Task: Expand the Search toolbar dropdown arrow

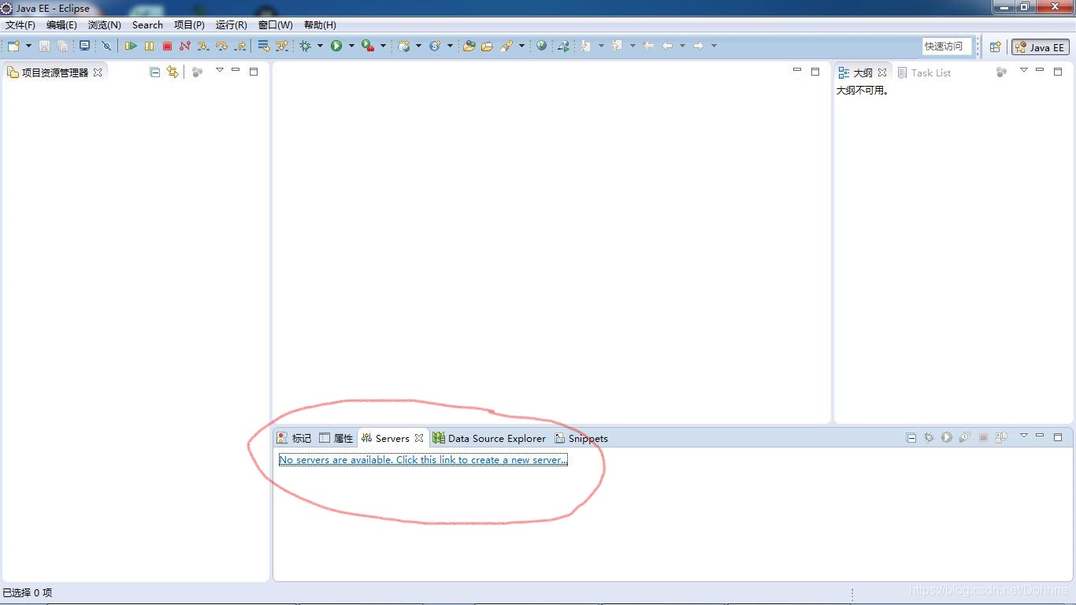Action: tap(521, 46)
